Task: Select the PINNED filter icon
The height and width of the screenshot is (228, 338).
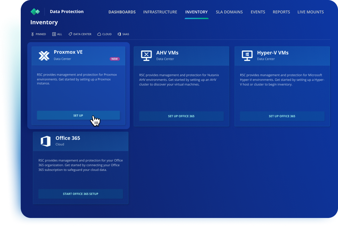Action: 32,34
